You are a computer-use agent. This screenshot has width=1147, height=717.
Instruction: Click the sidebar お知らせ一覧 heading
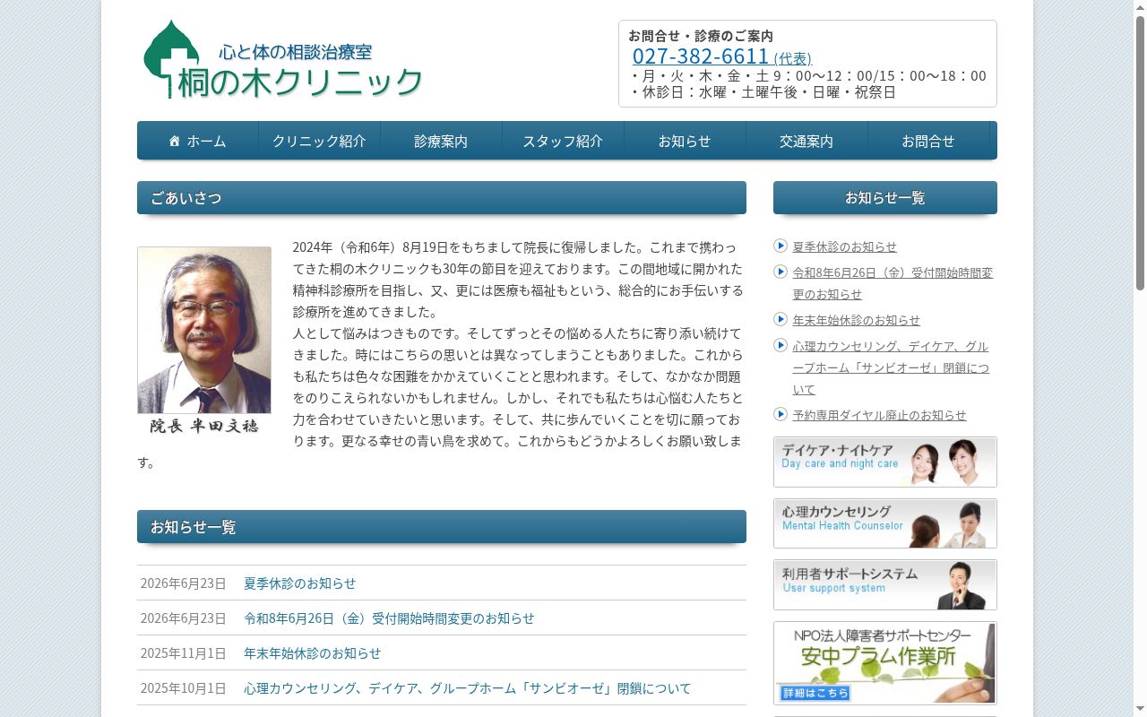[x=885, y=197]
